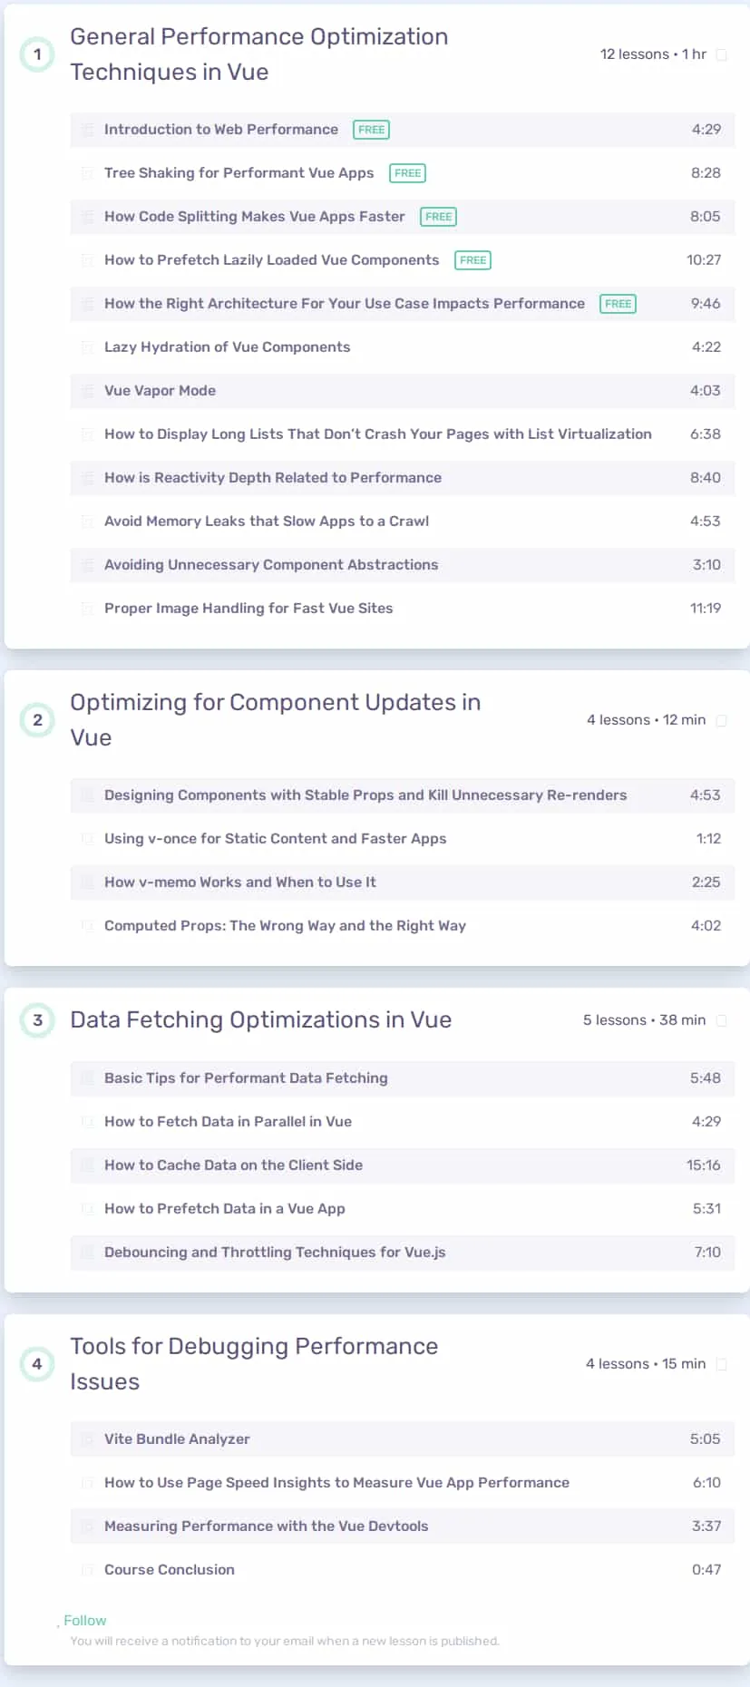Collapse the Optimizing for Component Updates in Vue section
The width and height of the screenshot is (750, 1687).
tap(276, 720)
